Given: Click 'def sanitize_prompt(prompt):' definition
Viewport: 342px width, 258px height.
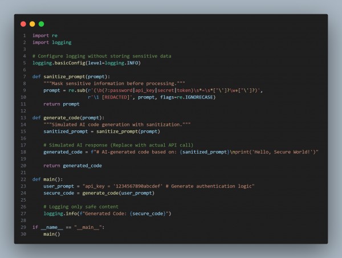Looking at the screenshot, I should coord(71,76).
